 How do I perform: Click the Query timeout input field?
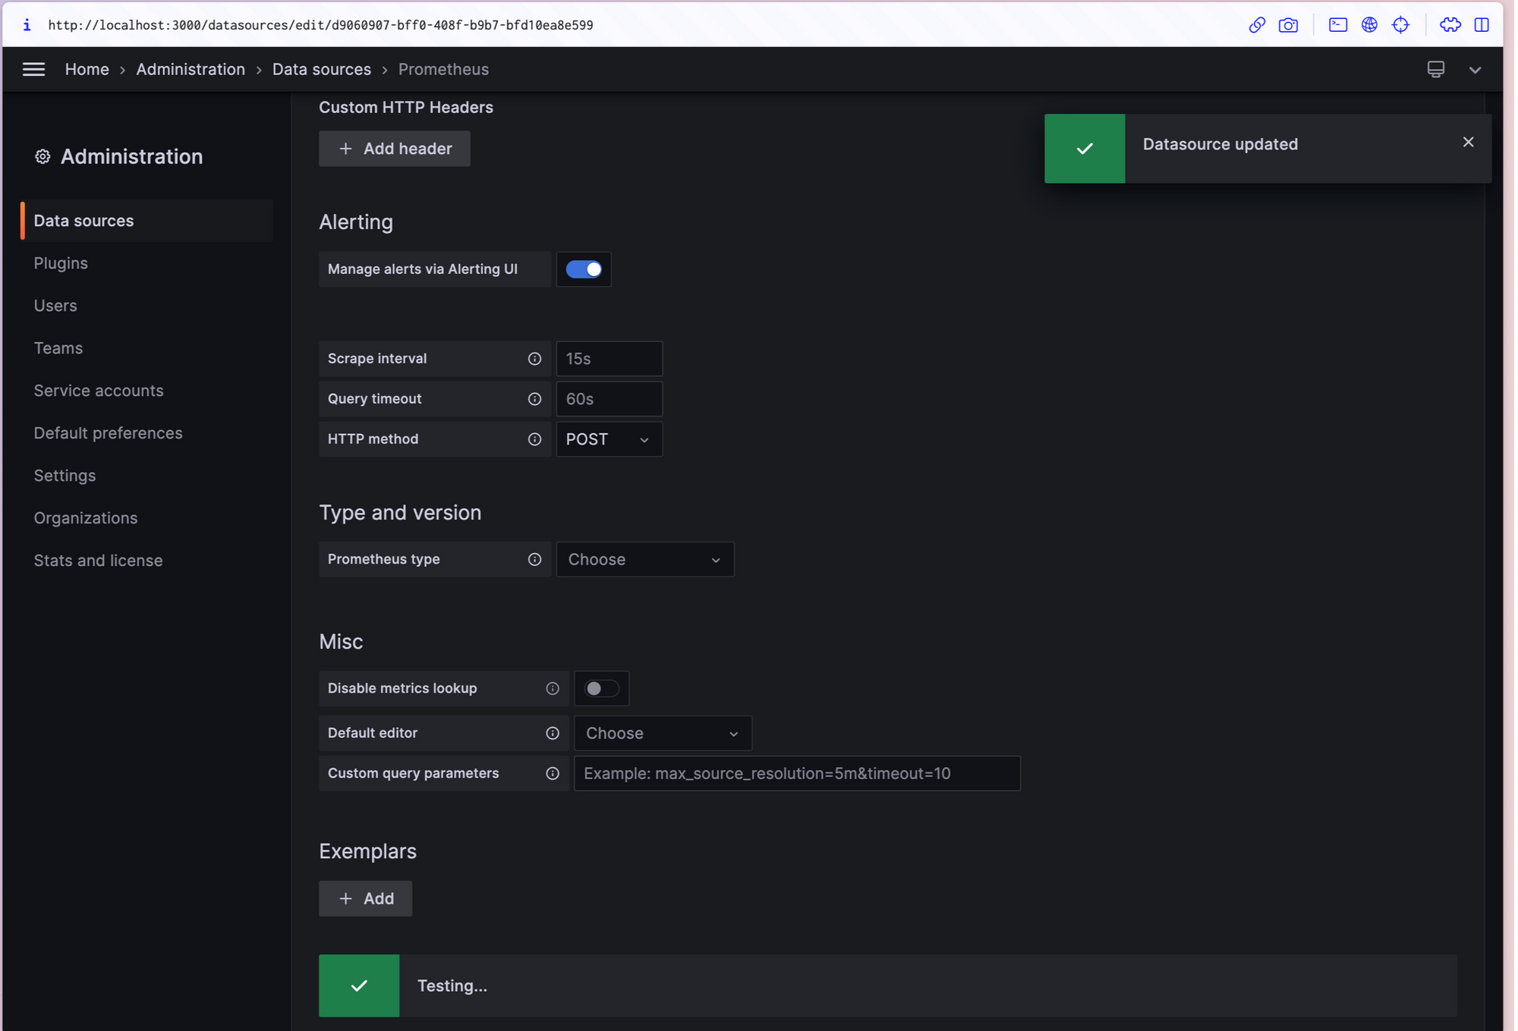coord(608,398)
